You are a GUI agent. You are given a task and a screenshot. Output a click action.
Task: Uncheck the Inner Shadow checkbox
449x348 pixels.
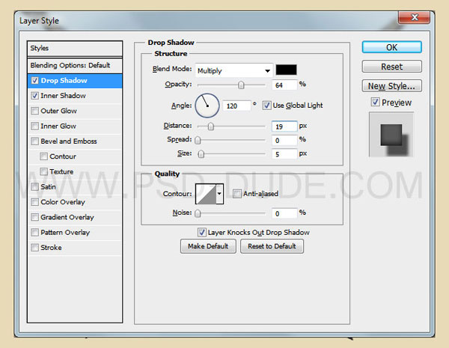click(34, 96)
